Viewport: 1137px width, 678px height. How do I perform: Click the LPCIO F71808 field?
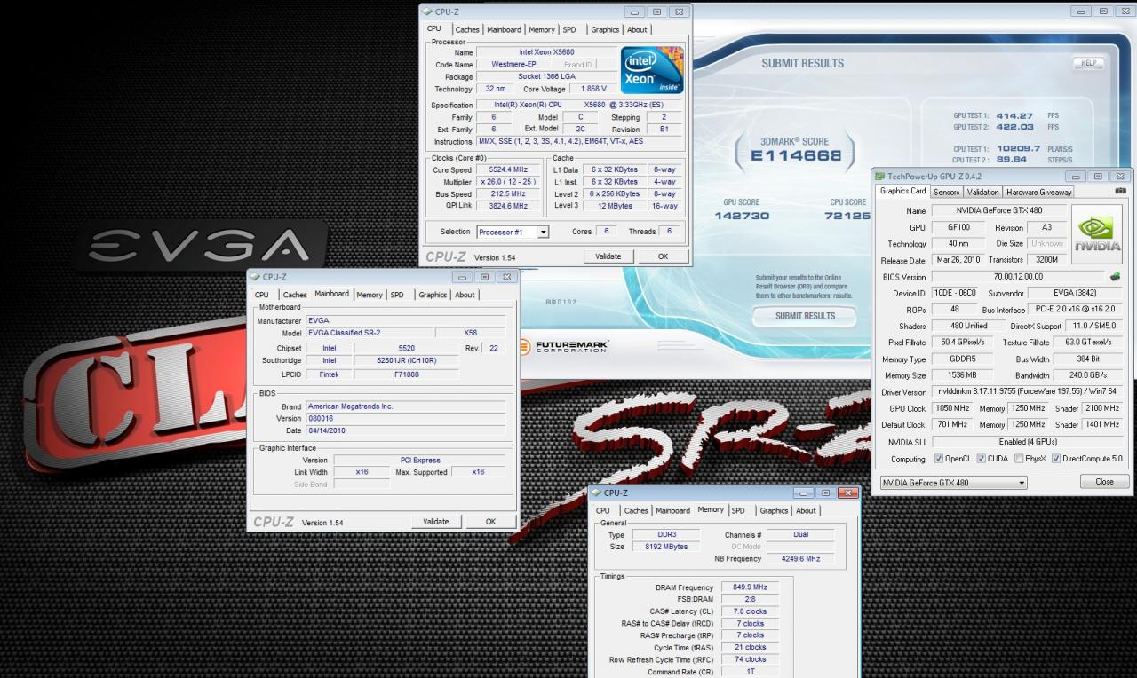tap(406, 374)
